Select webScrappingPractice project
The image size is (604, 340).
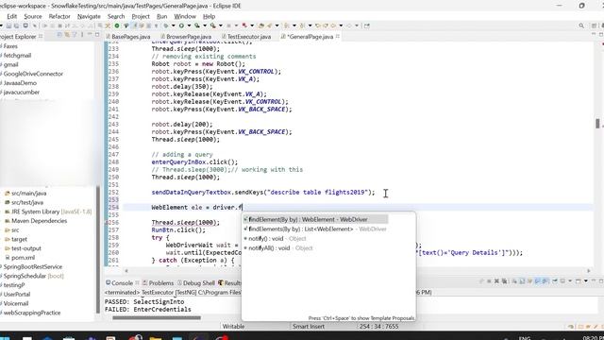pyautogui.click(x=31, y=313)
